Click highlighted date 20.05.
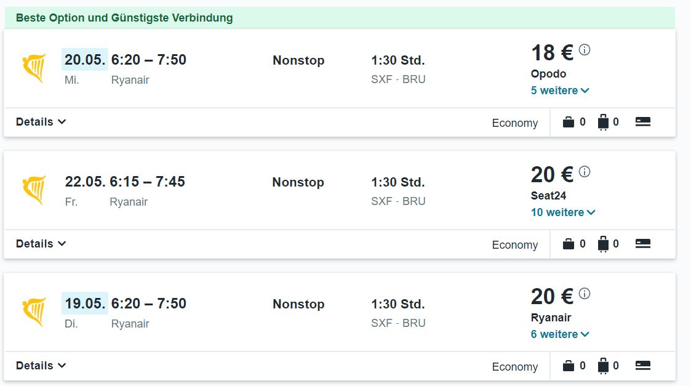Viewport: 691px width, 386px height. 85,60
